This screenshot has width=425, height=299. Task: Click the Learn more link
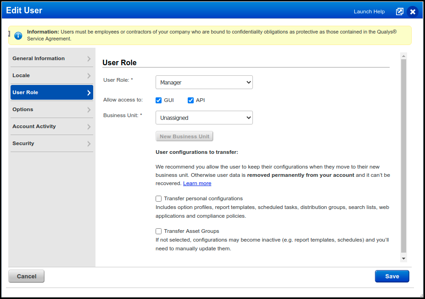197,183
